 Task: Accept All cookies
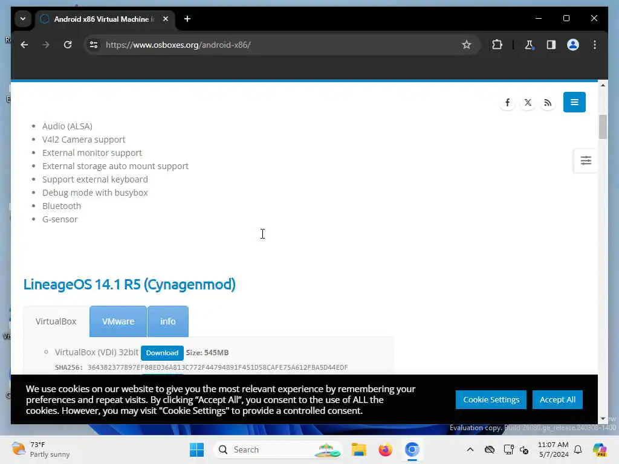(557, 400)
